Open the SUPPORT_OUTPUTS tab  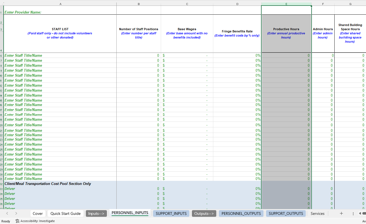coord(286,213)
